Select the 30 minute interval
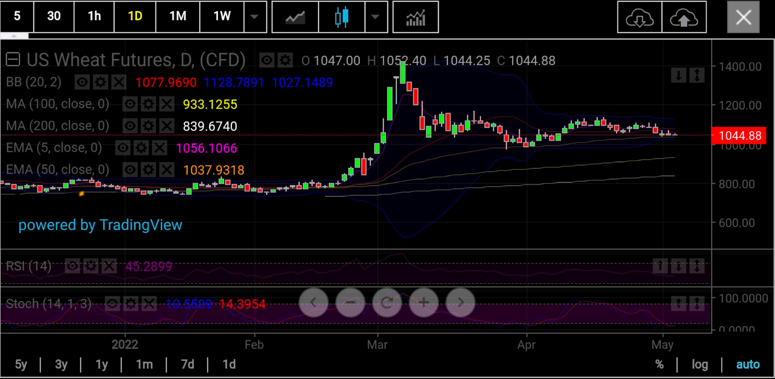 [54, 16]
